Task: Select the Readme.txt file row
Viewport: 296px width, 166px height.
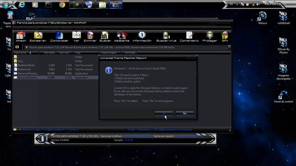Action: click(55, 69)
